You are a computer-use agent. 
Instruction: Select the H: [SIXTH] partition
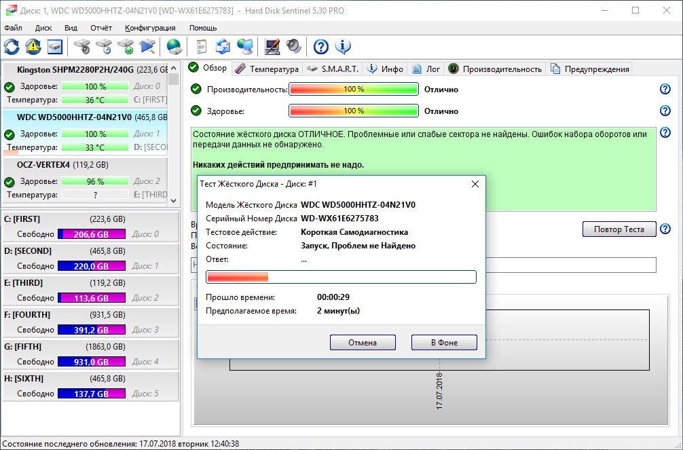90,386
